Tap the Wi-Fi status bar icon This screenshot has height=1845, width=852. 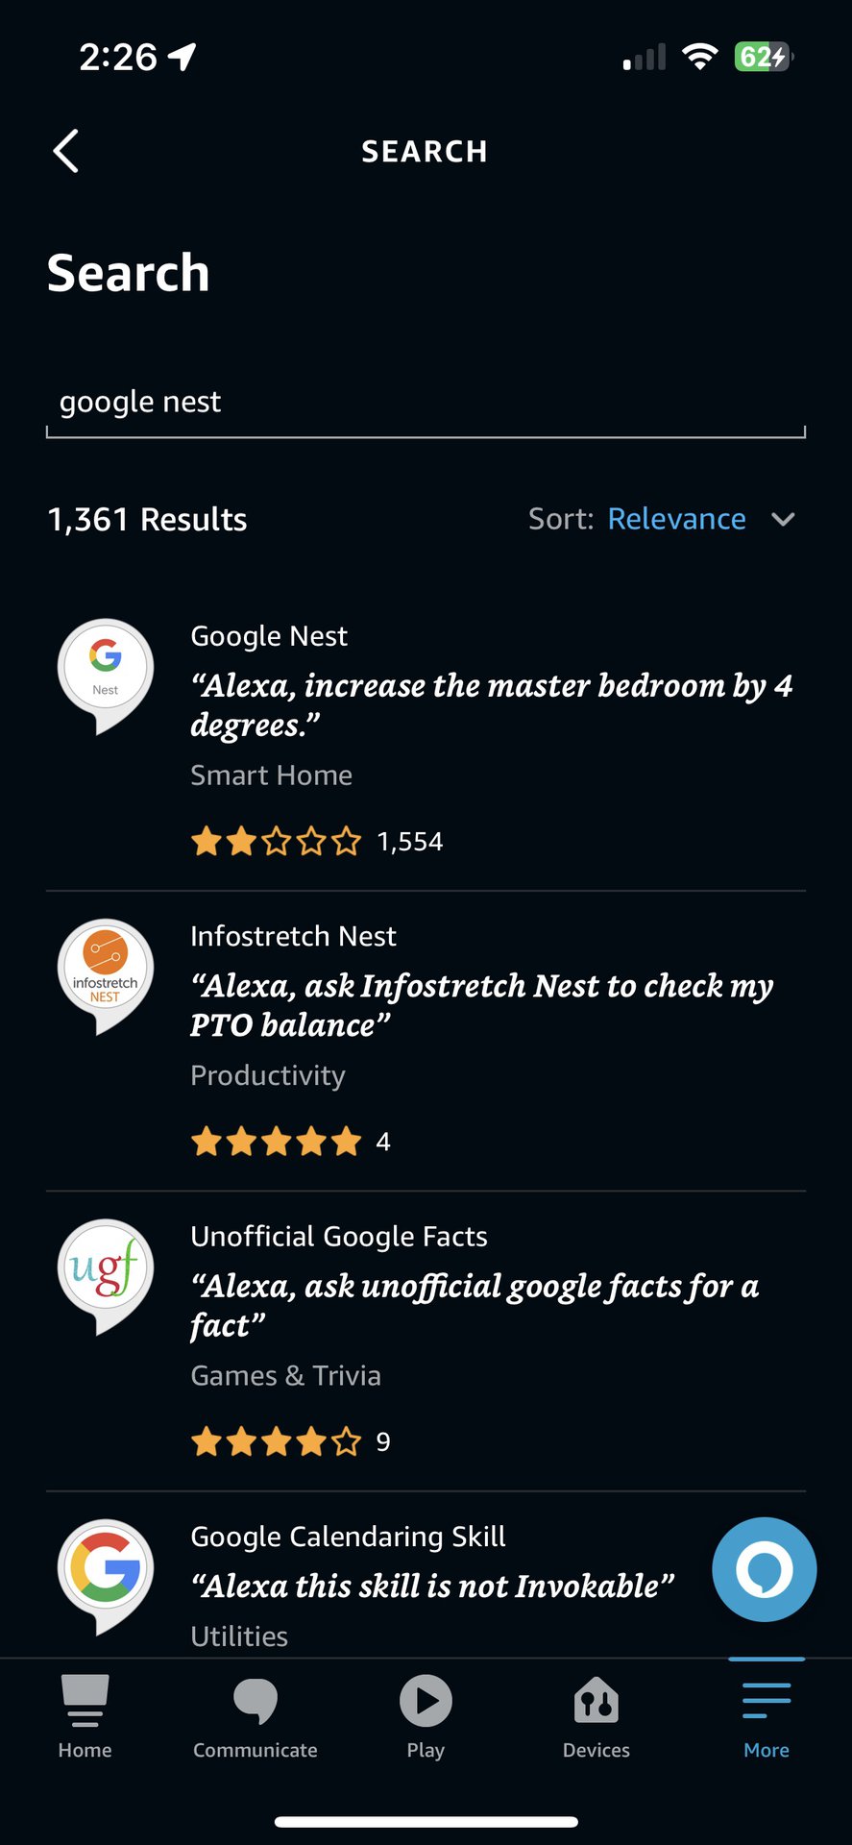(x=700, y=57)
